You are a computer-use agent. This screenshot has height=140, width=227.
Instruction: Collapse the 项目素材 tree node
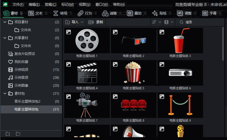coord(5,22)
